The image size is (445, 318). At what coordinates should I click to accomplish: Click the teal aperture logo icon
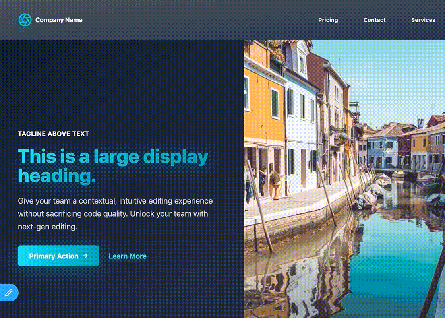25,20
